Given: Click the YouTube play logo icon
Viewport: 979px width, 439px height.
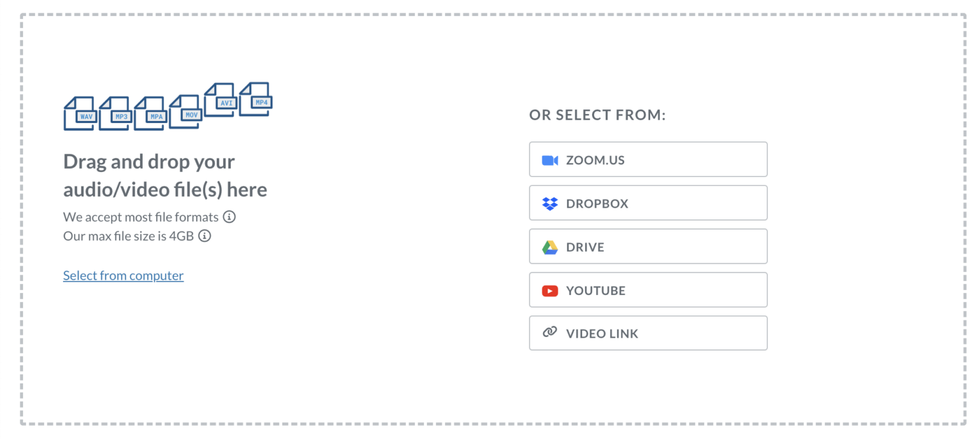Looking at the screenshot, I should click(x=549, y=291).
